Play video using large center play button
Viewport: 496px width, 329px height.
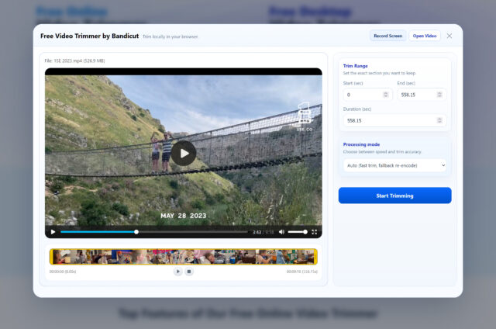[x=184, y=154]
